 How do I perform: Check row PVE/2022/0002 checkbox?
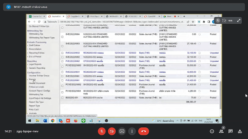(x=62, y=61)
